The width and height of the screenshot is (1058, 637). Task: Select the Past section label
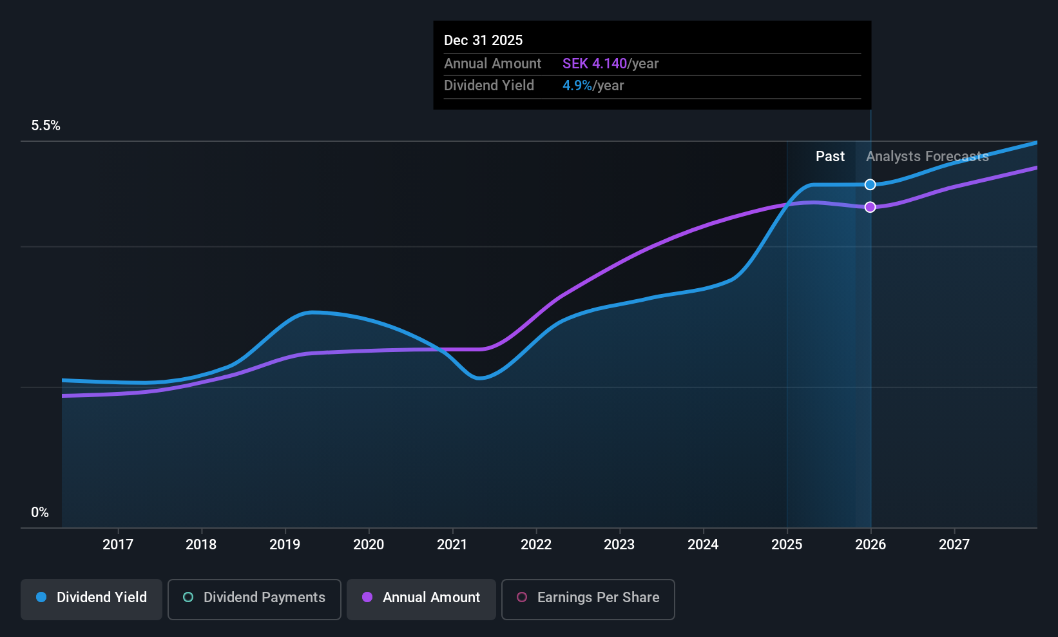(x=830, y=156)
